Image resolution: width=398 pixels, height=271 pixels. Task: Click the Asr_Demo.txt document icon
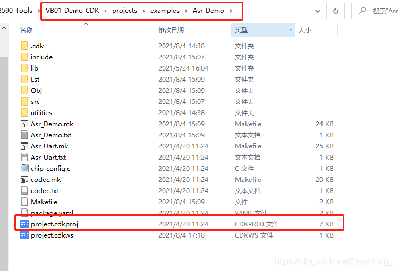24,135
